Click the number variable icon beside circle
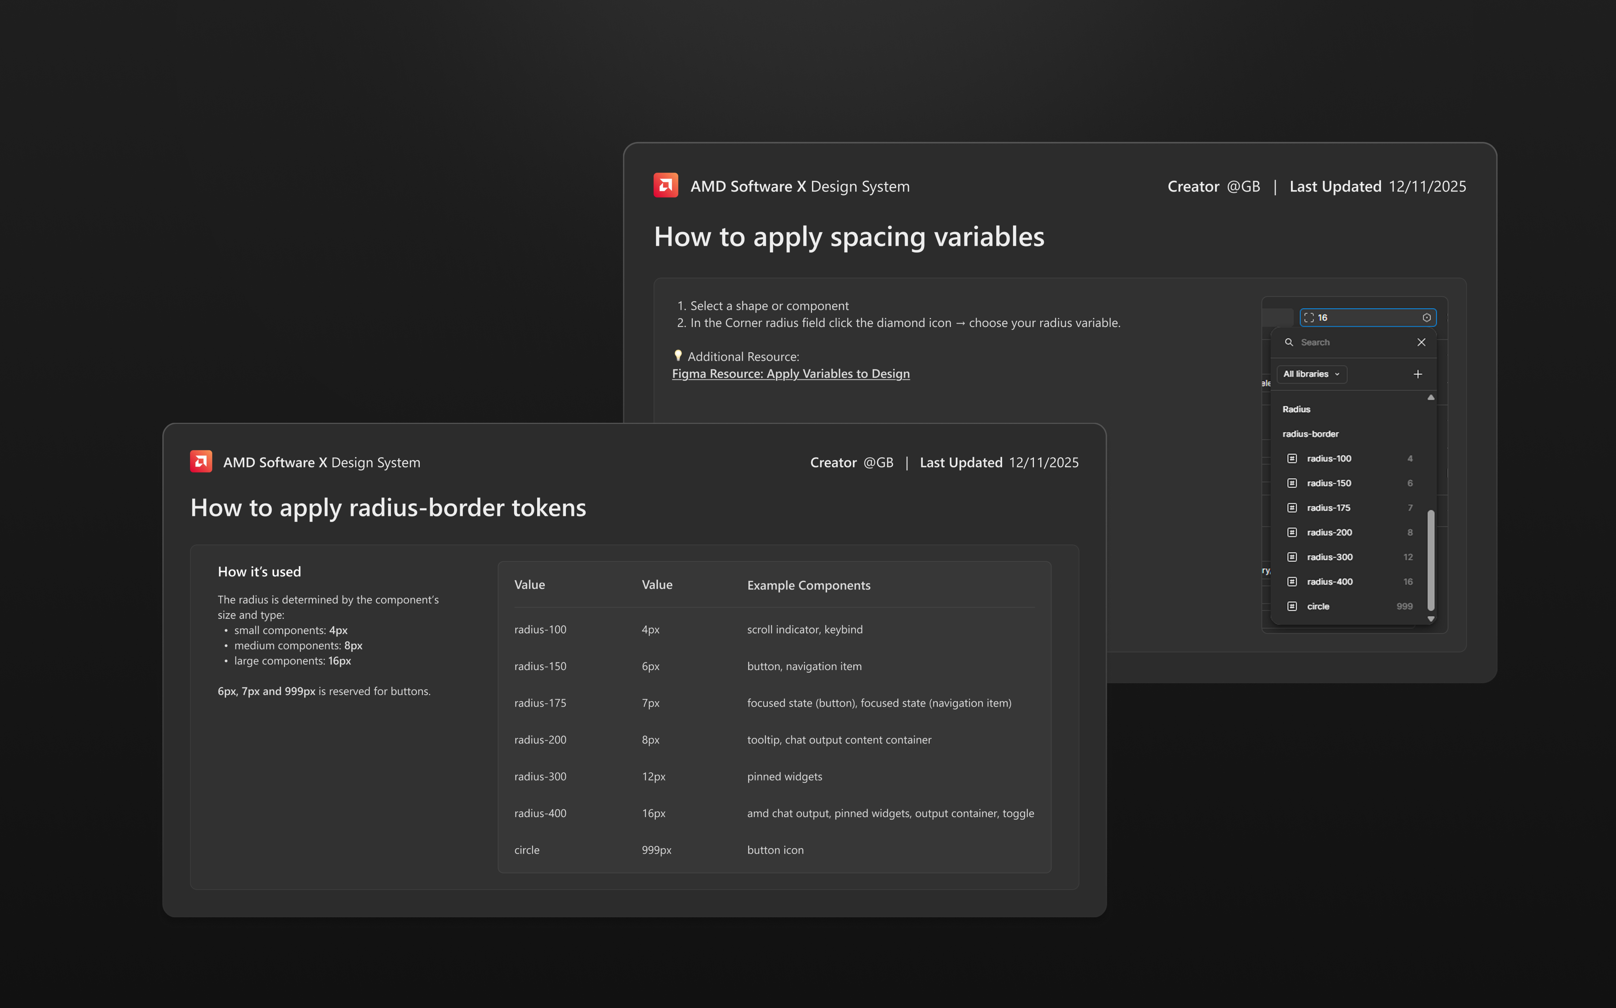 pos(1291,606)
